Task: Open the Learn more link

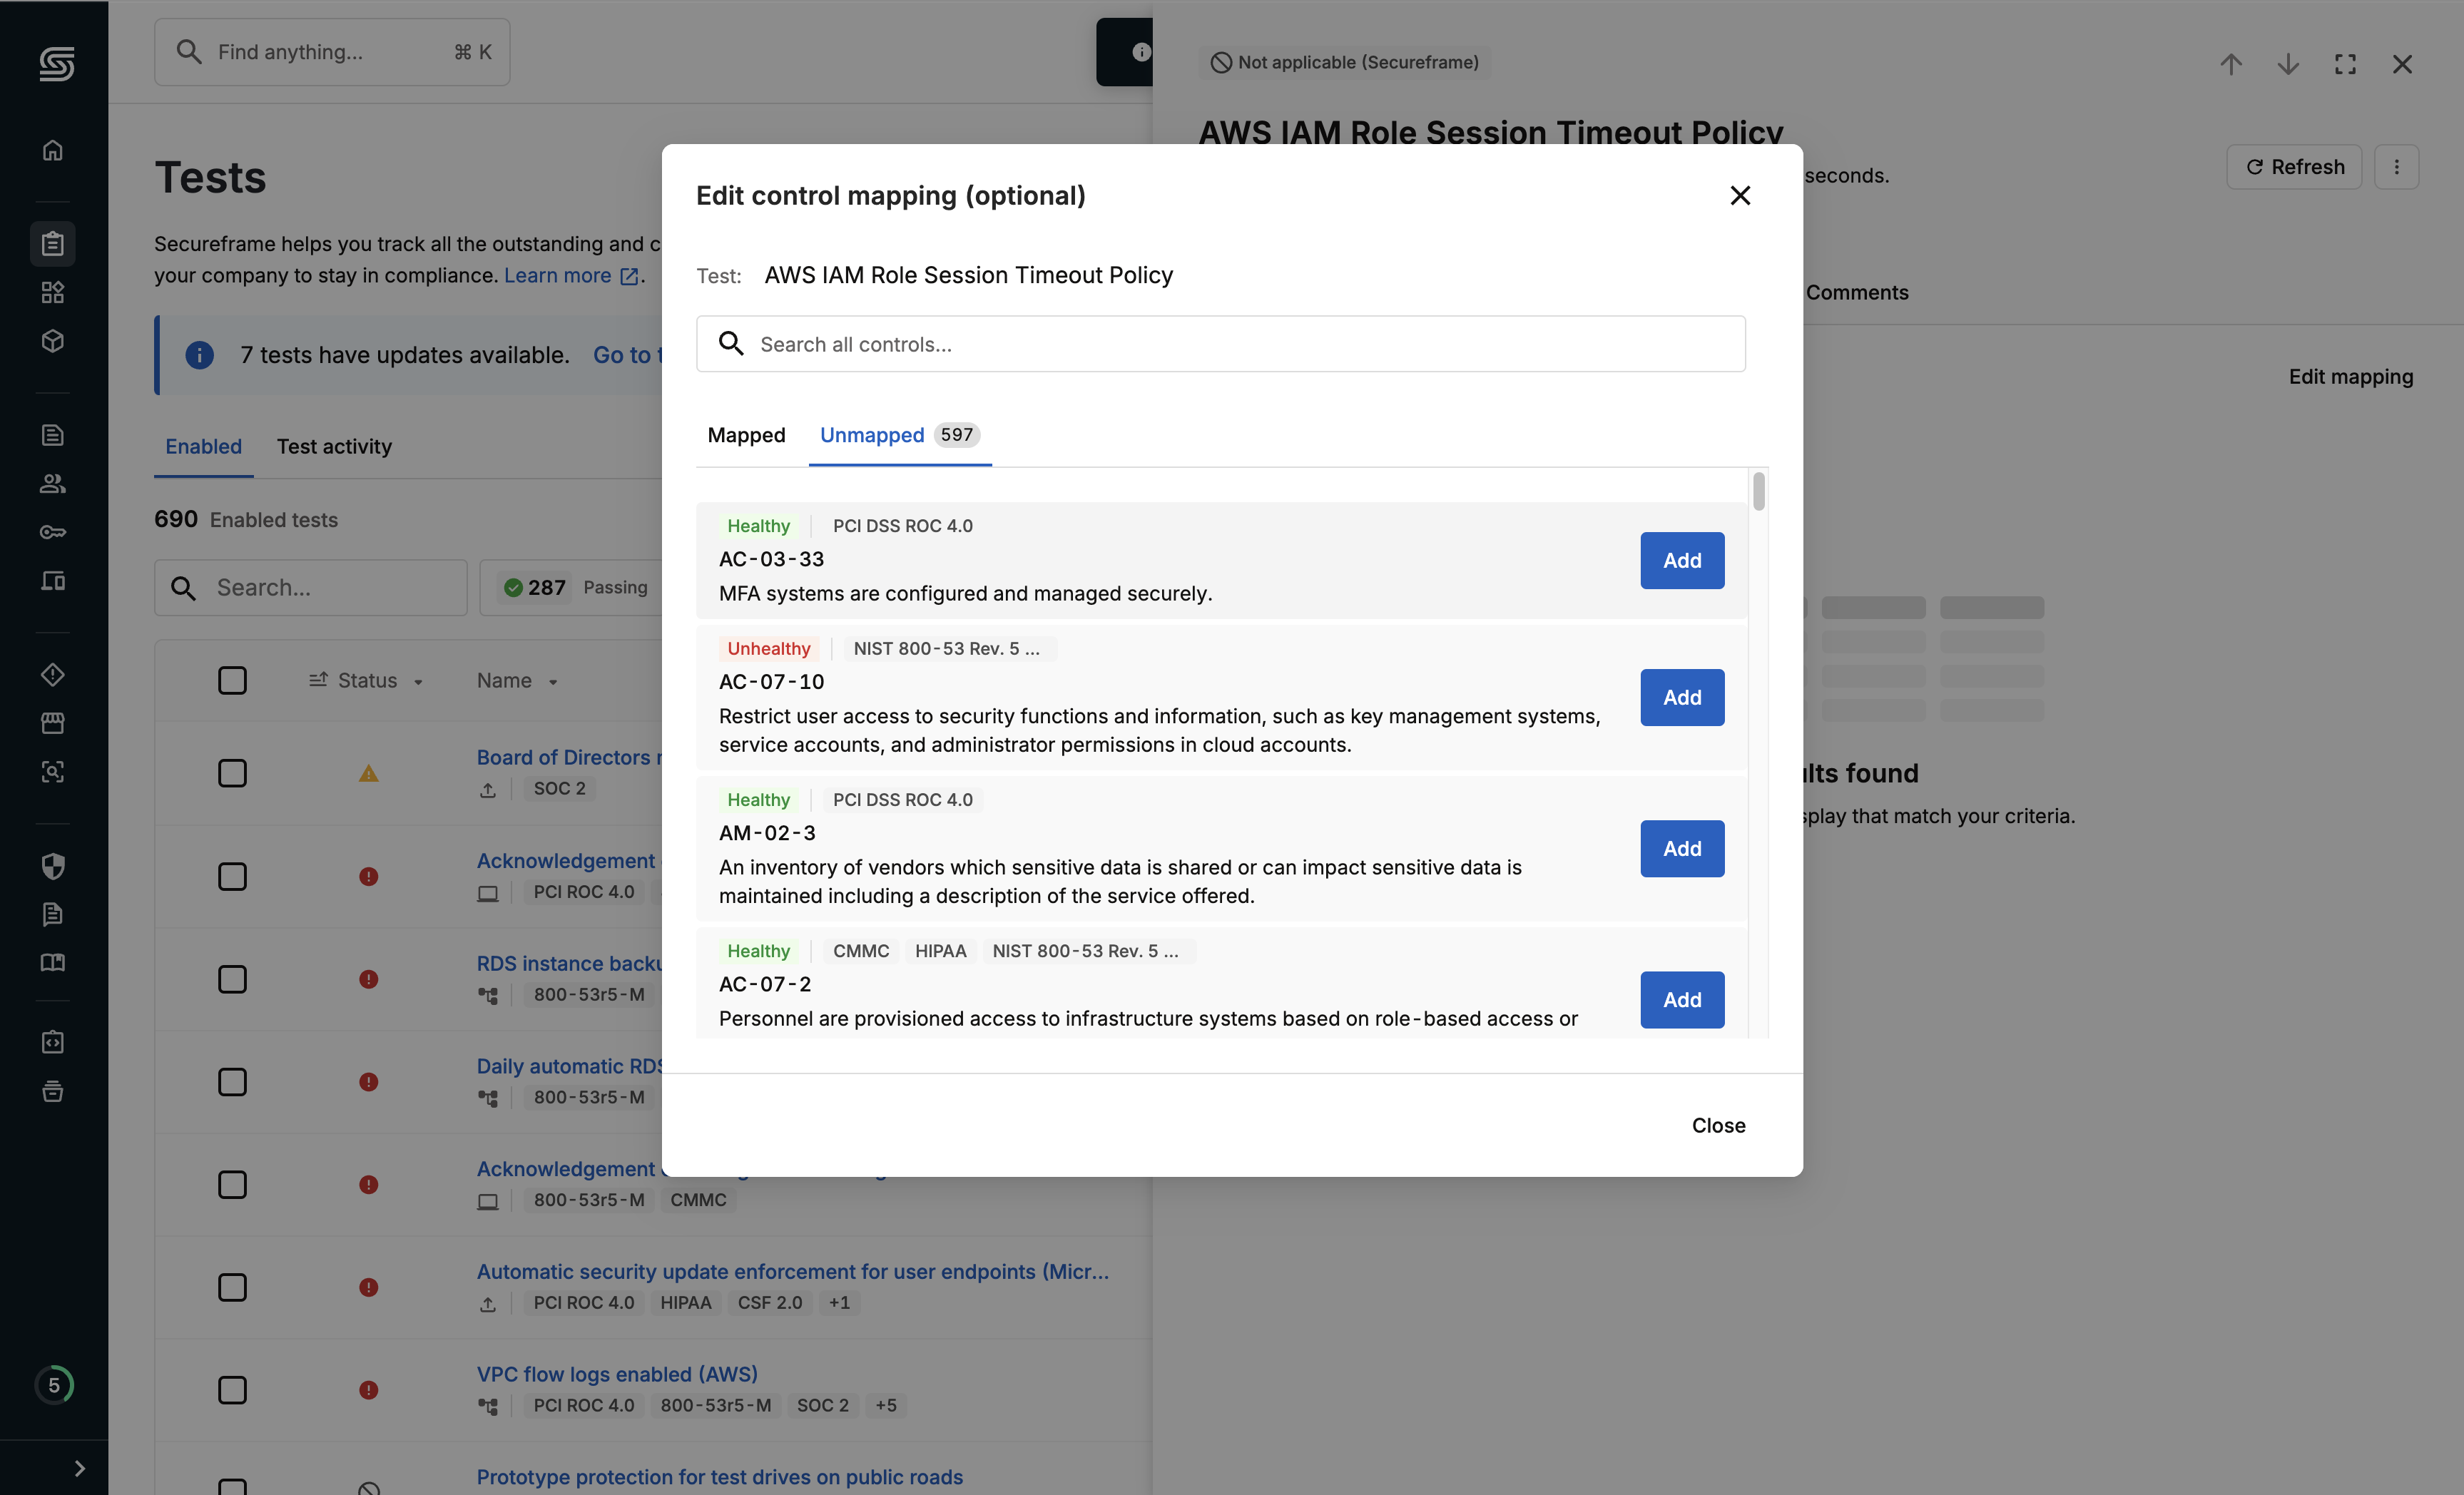Action: click(571, 275)
